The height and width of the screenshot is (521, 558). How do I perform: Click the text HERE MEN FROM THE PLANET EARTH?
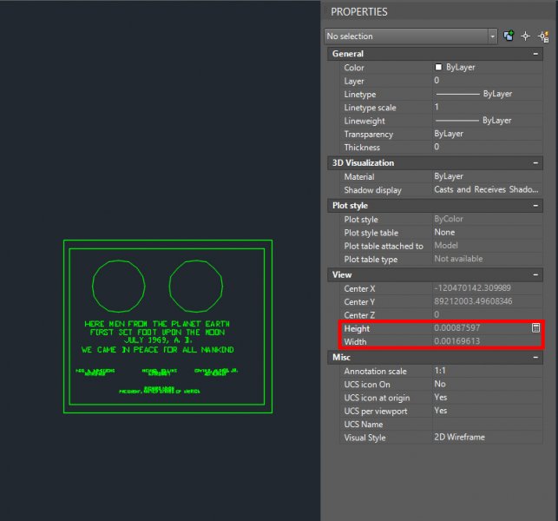coord(157,324)
